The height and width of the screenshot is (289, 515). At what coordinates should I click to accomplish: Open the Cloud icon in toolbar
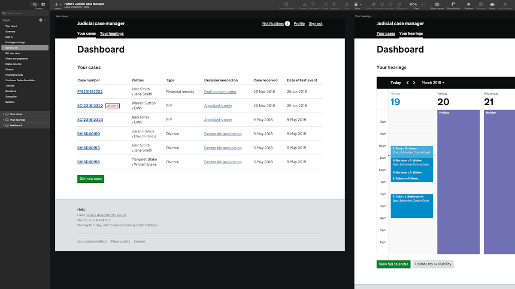[x=492, y=4]
